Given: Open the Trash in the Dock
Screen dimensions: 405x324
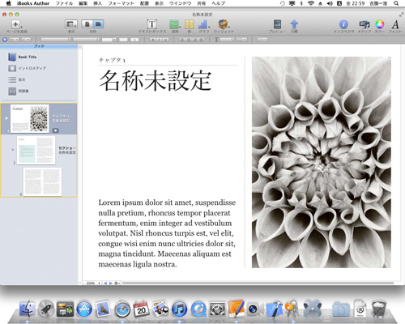Looking at the screenshot, I should [x=379, y=309].
